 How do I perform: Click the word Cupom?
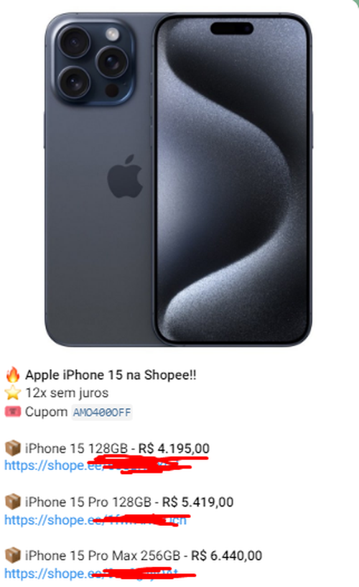point(46,412)
